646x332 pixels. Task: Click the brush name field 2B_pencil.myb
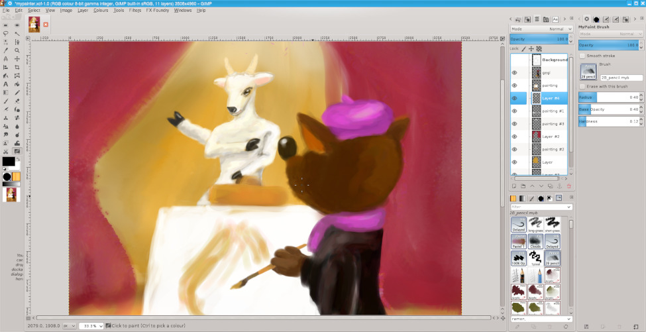tap(621, 78)
